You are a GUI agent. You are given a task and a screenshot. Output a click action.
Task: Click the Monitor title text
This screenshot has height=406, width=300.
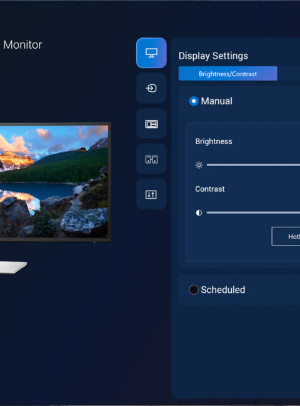point(22,45)
